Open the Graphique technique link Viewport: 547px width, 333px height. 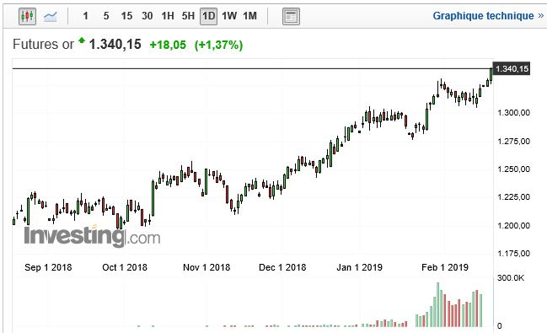tap(488, 16)
